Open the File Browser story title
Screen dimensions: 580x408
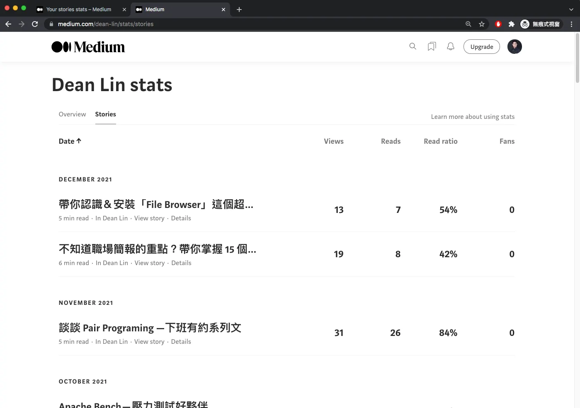(x=156, y=204)
